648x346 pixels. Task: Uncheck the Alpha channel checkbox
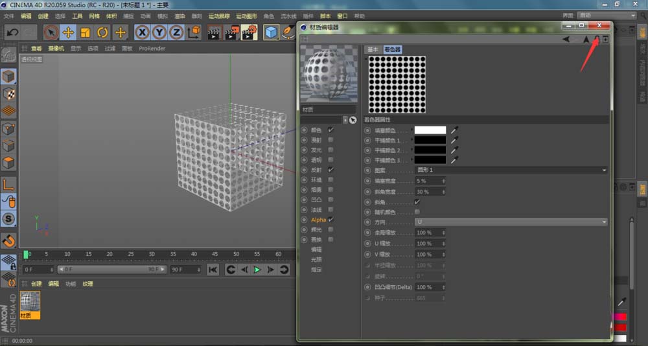click(330, 220)
